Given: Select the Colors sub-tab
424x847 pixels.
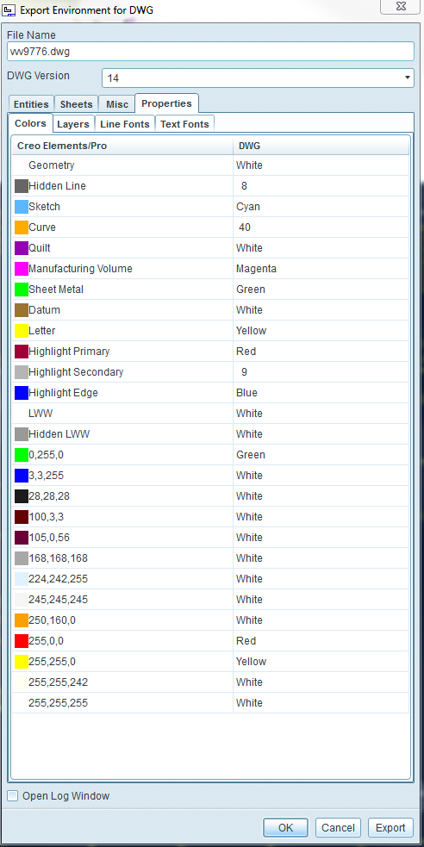Looking at the screenshot, I should 30,123.
